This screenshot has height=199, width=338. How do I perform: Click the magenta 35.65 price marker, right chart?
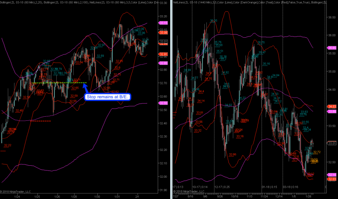pos(332,48)
